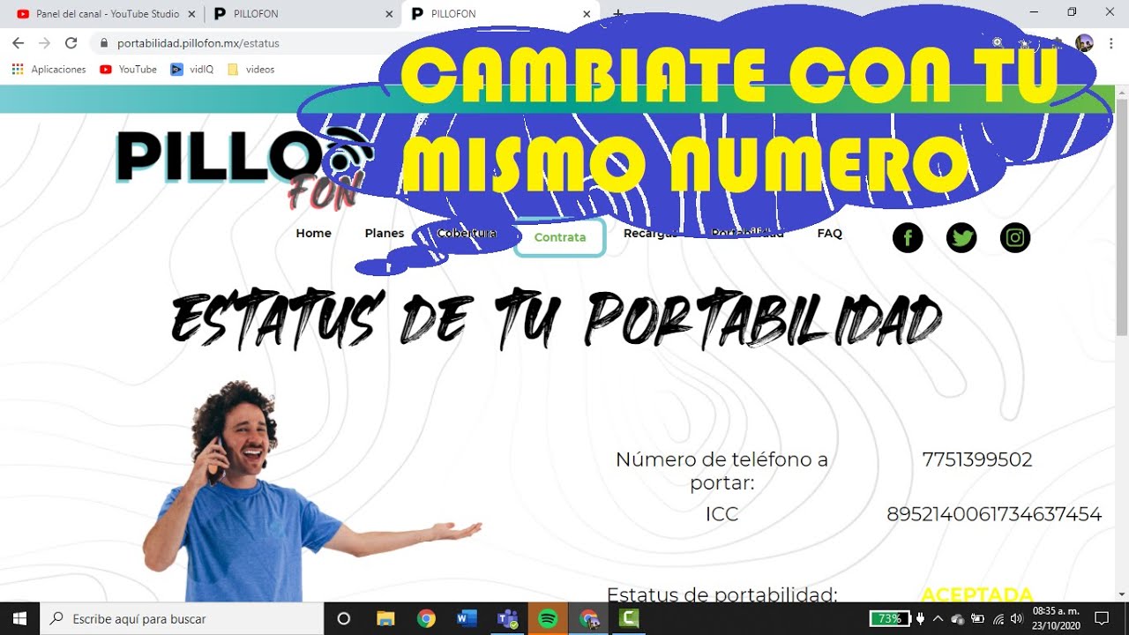Open Chrome from the taskbar
Viewport: 1129px width, 635px height.
click(x=426, y=618)
